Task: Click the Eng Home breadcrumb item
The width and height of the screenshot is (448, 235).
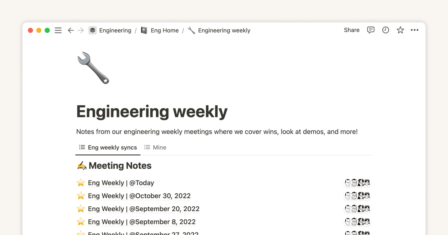Action: click(x=164, y=30)
